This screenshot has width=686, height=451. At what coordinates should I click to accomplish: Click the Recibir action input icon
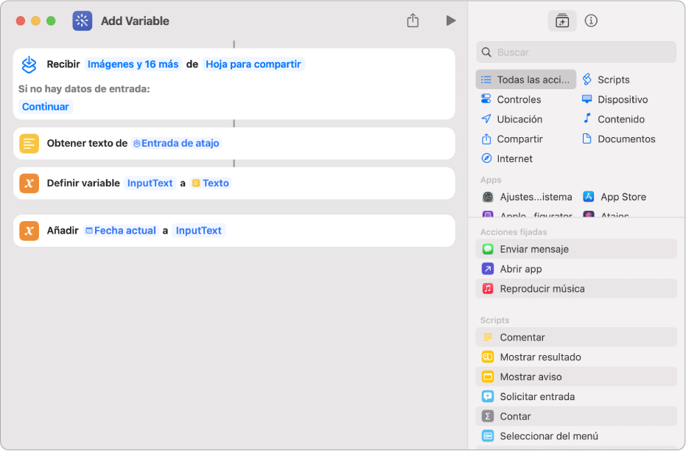point(29,64)
